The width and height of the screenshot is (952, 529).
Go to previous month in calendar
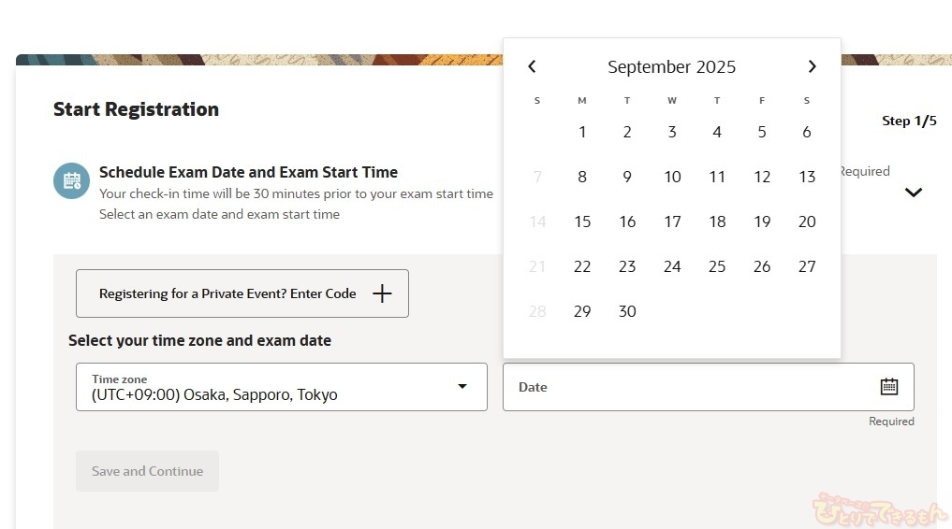532,66
